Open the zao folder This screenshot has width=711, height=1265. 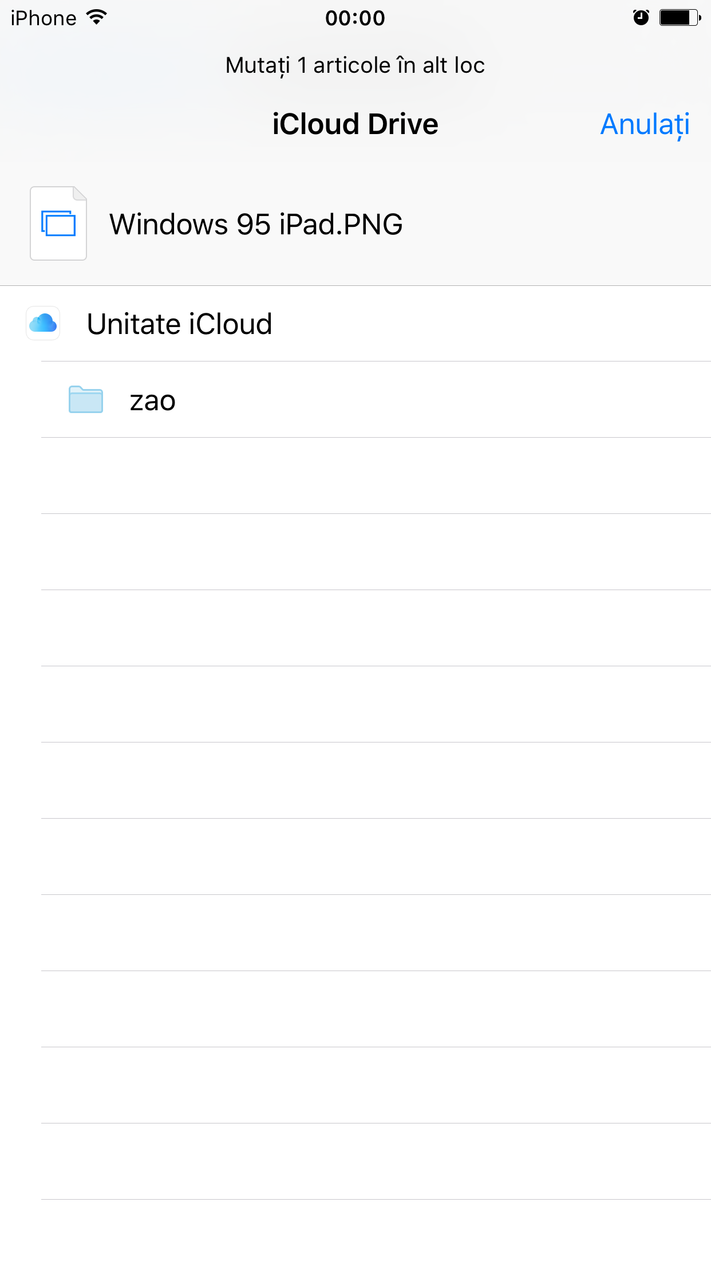(x=376, y=400)
